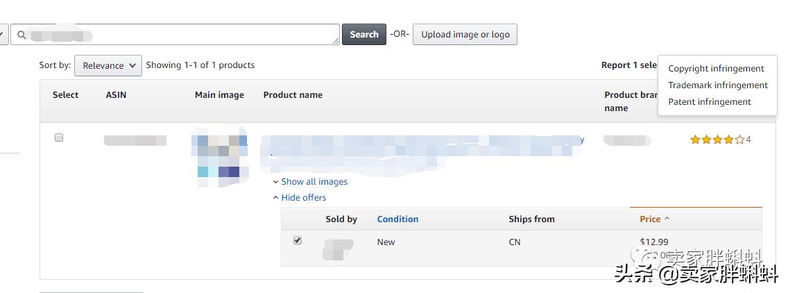
Task: Open the product main image thumbnail
Action: point(219,158)
